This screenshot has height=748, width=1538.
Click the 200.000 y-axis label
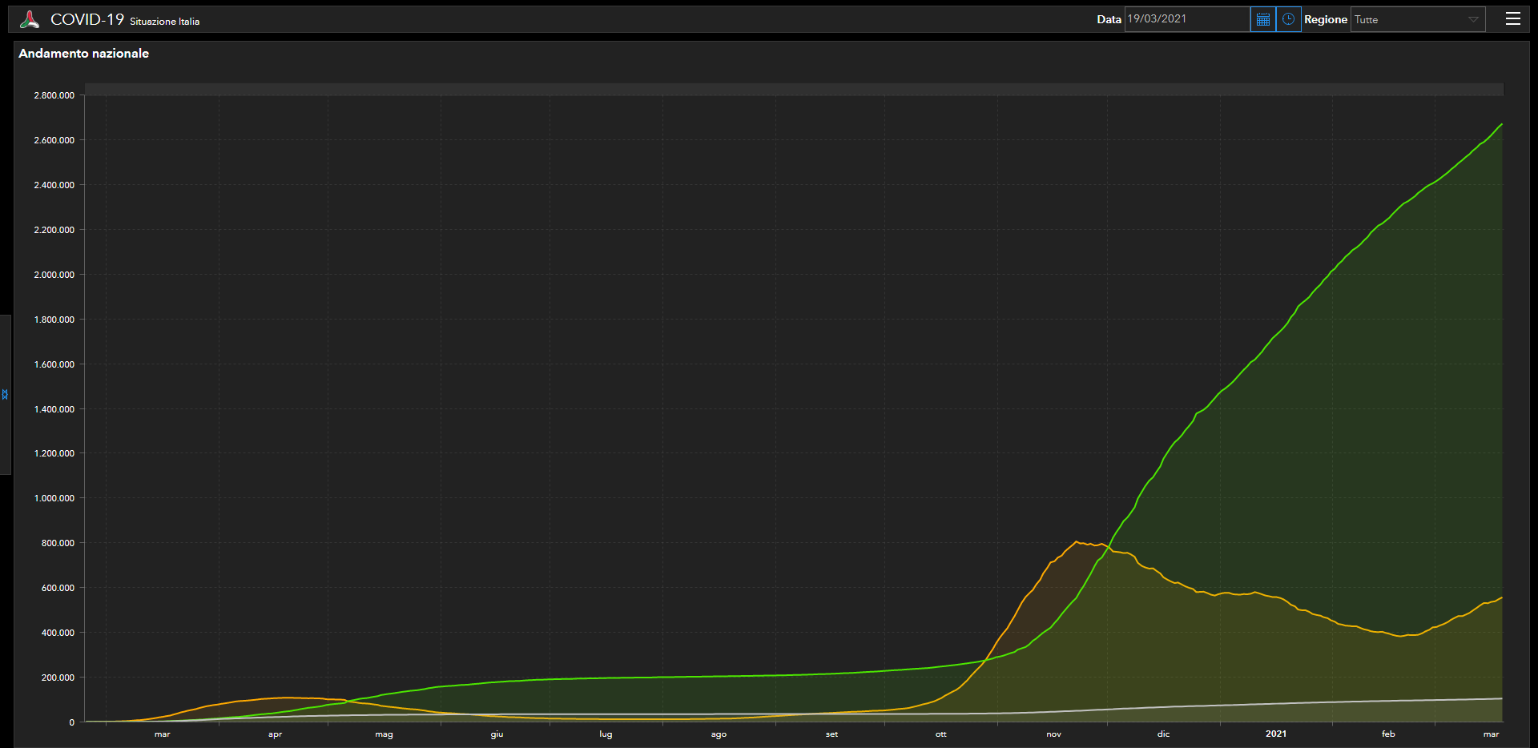(58, 678)
